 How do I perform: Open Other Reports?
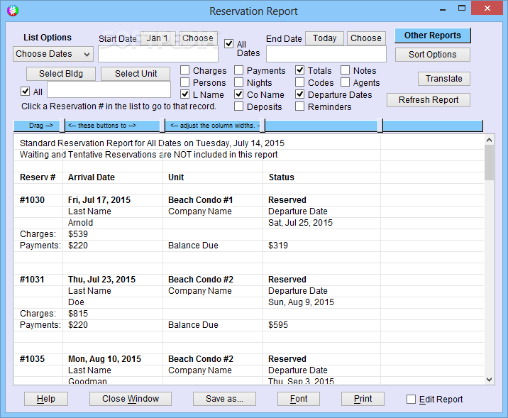(433, 35)
